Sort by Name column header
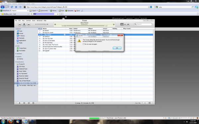Viewport: 199px width, 124px height. (x=54, y=28)
